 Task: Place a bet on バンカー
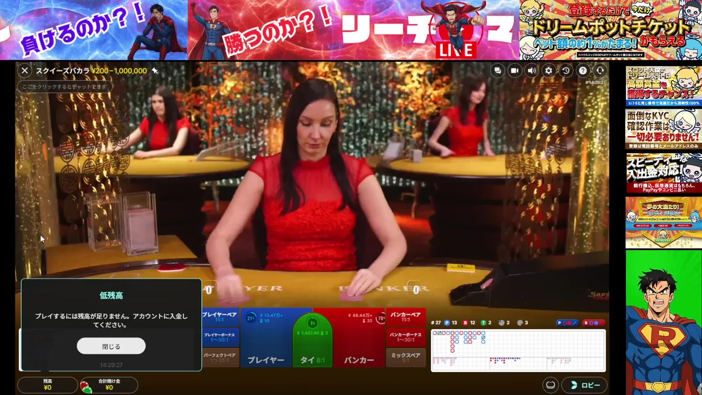tap(359, 337)
